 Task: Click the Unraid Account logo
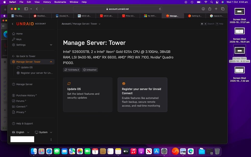coord(31,24)
